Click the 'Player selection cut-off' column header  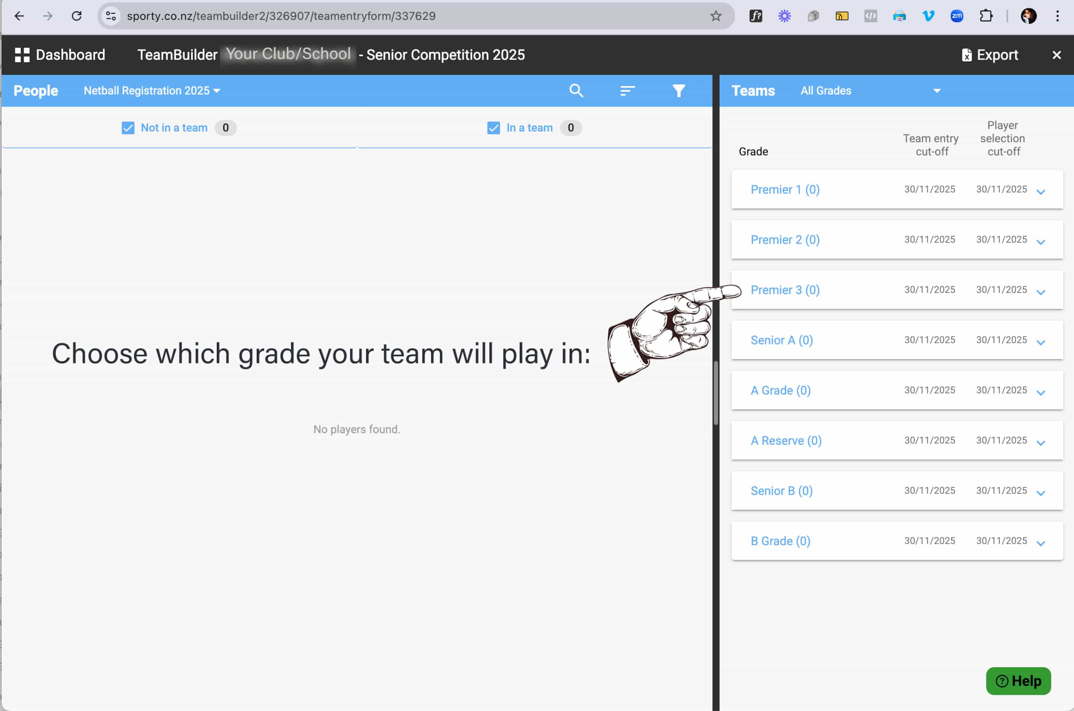pos(1003,138)
